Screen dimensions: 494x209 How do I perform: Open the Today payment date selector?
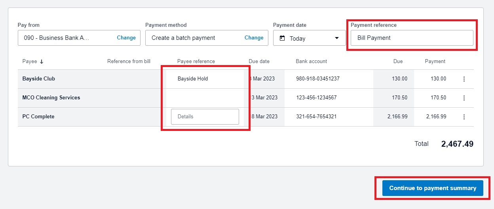(310, 38)
